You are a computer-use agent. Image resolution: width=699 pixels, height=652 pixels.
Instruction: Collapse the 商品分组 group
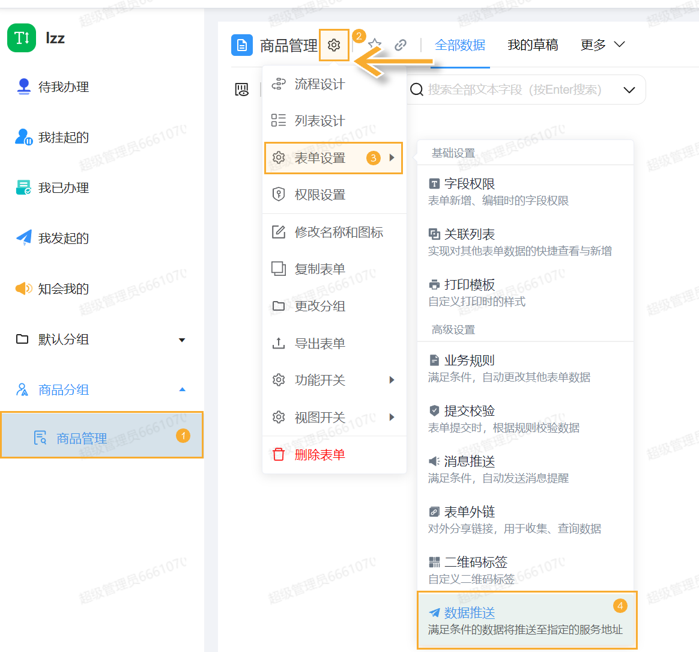183,389
